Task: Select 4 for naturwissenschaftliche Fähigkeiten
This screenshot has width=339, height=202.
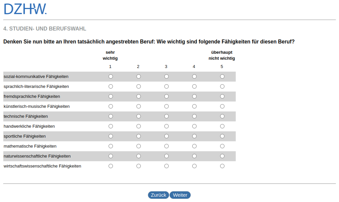Action: pyautogui.click(x=194, y=156)
